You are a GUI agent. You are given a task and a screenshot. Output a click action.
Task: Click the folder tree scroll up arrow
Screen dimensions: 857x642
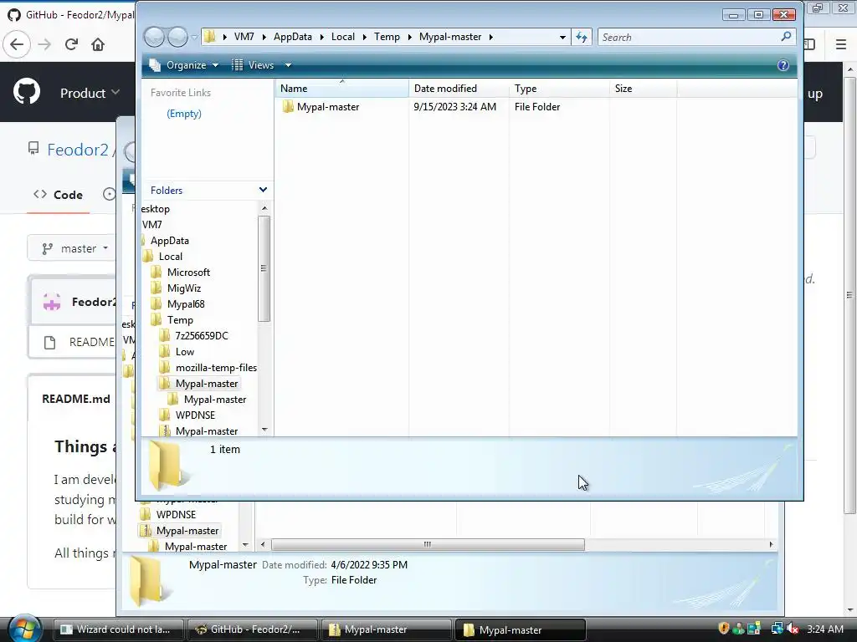[264, 208]
